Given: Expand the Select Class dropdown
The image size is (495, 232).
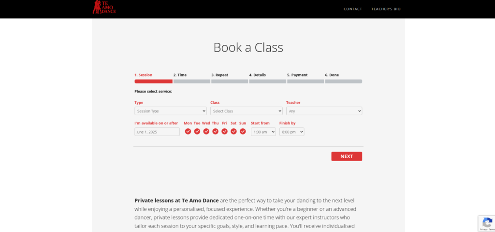Looking at the screenshot, I should pyautogui.click(x=246, y=111).
